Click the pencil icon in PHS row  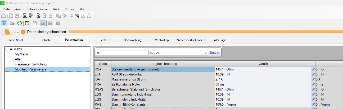pos(313,105)
